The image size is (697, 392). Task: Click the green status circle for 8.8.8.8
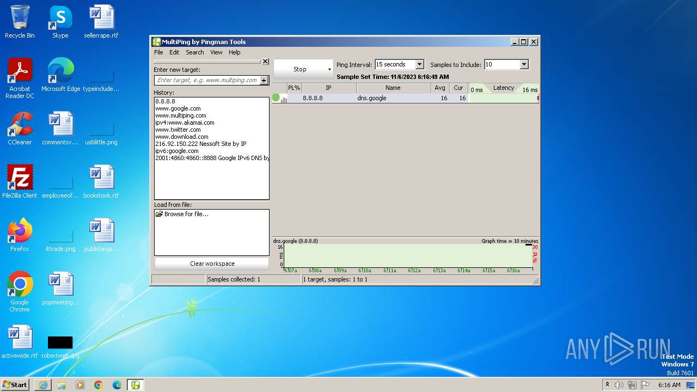point(276,98)
